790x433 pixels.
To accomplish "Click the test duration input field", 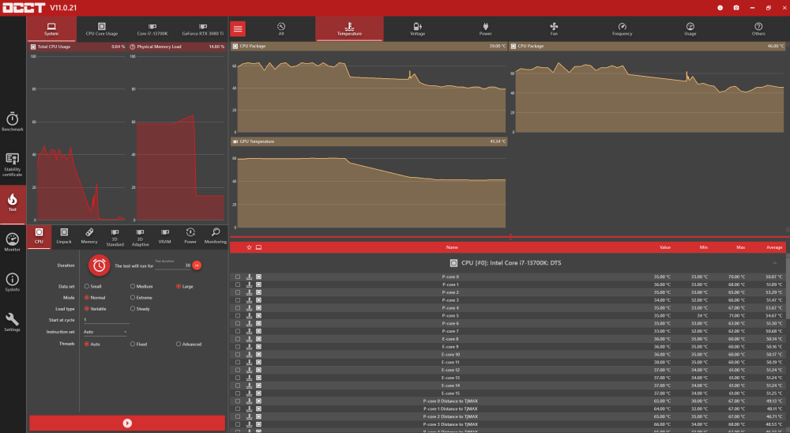I will coord(172,265).
